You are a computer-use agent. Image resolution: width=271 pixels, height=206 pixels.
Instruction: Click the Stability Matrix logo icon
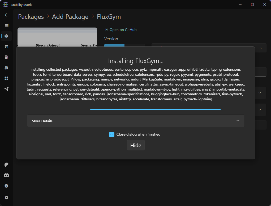6,5
